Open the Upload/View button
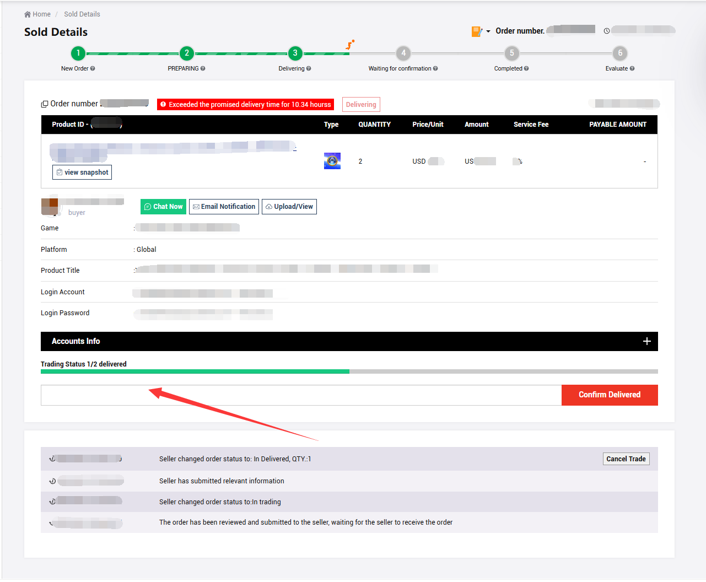The width and height of the screenshot is (706, 582). [289, 207]
